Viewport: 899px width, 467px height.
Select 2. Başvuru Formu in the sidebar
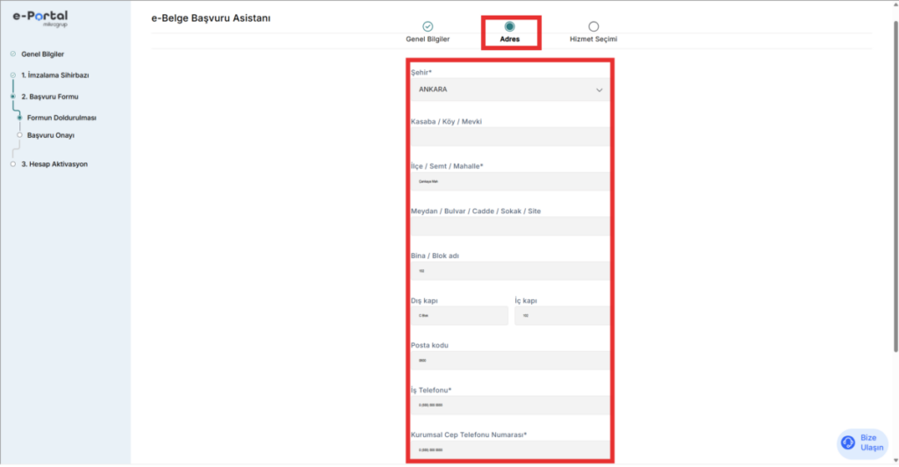coord(50,97)
